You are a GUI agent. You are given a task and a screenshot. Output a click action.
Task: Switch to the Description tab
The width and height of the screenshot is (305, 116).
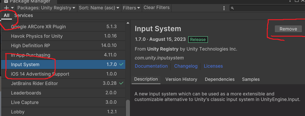[146, 79]
